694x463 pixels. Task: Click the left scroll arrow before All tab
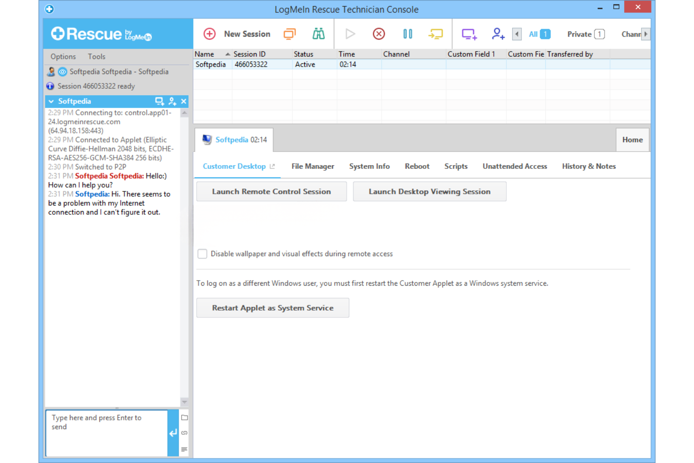pos(517,34)
